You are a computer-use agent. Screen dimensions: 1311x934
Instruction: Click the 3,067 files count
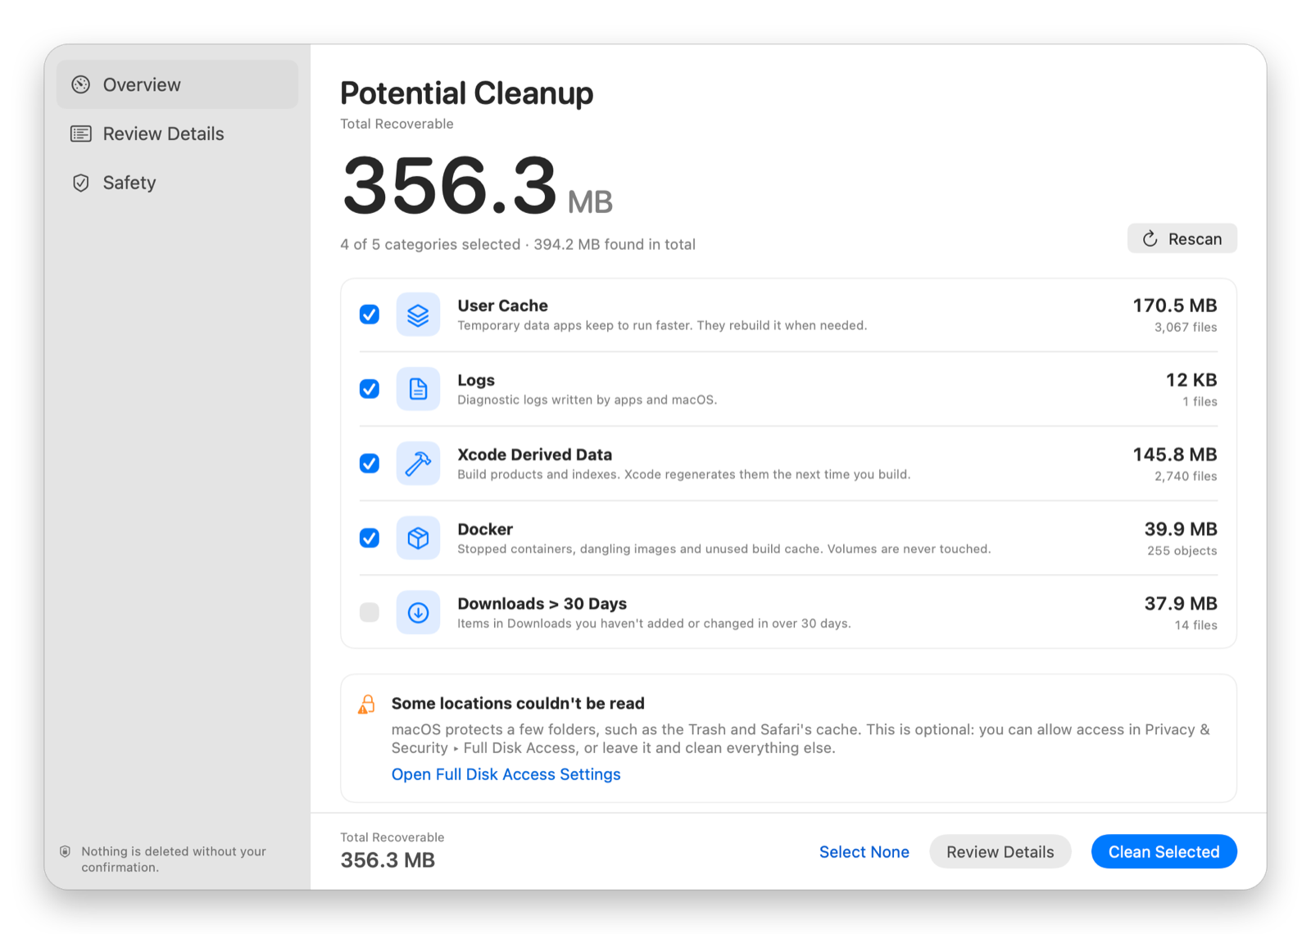(x=1186, y=327)
